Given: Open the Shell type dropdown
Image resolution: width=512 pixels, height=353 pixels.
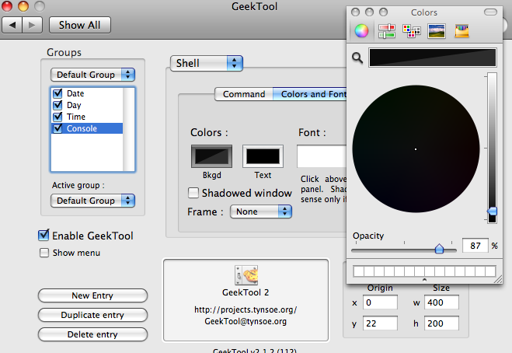Looking at the screenshot, I should [x=206, y=63].
